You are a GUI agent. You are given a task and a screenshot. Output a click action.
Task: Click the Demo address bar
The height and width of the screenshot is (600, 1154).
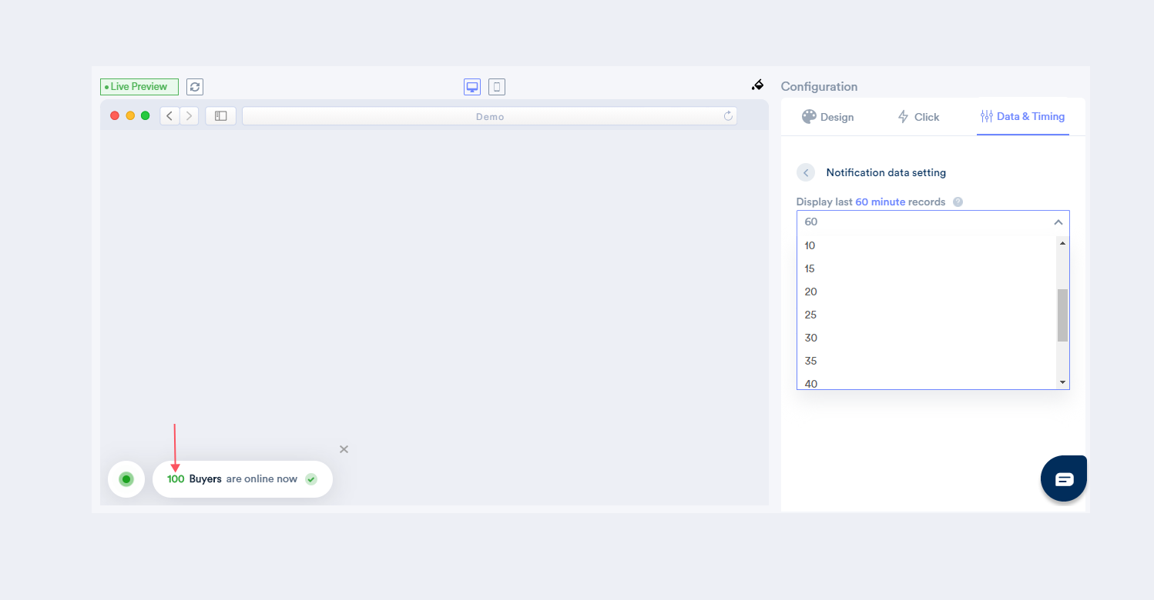point(489,116)
